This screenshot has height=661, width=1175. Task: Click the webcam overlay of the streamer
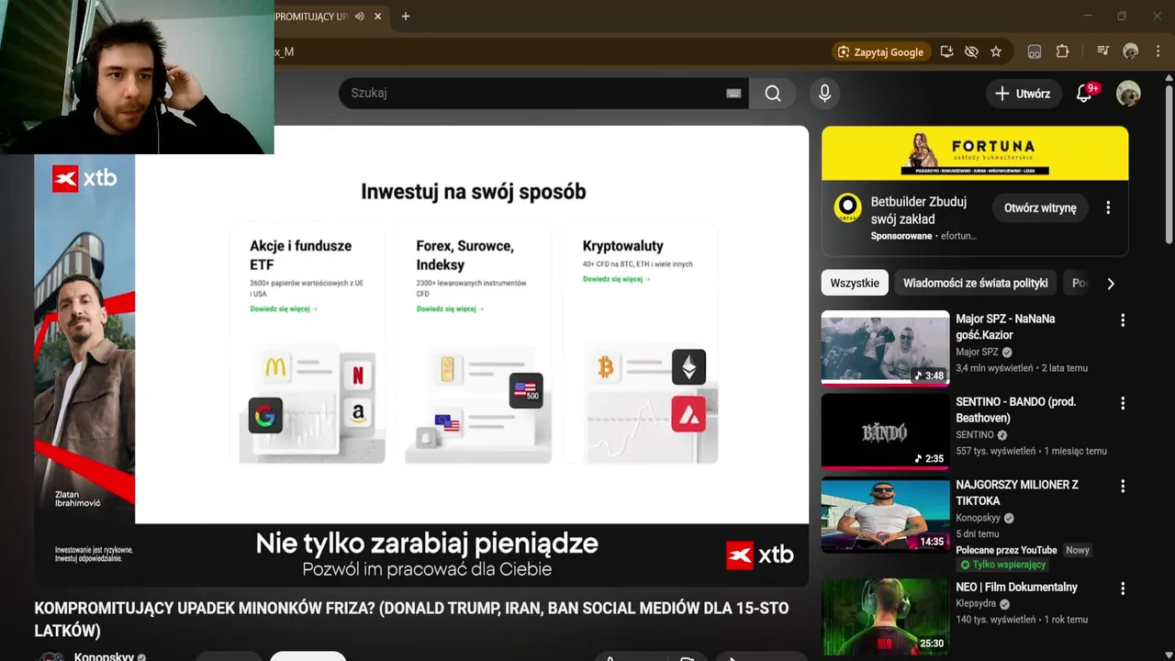(137, 77)
